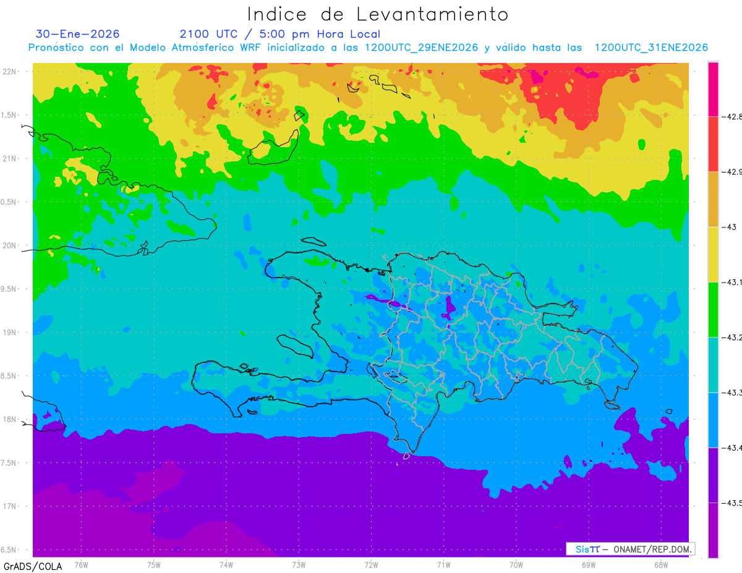Pick the red legend color swatch

tap(713, 144)
